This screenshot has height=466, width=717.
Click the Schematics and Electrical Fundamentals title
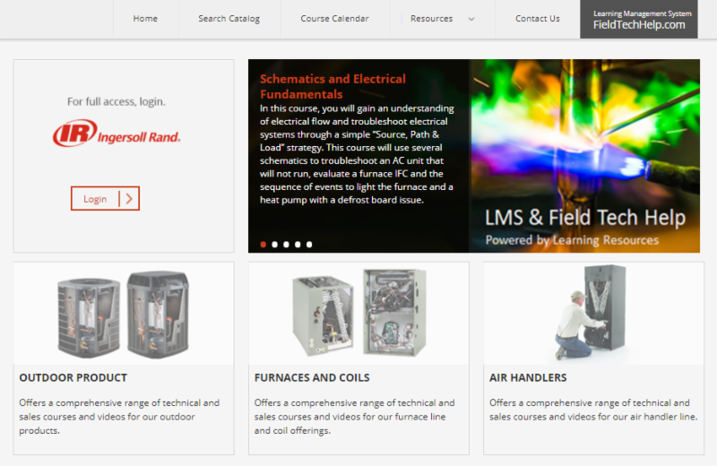coord(333,86)
